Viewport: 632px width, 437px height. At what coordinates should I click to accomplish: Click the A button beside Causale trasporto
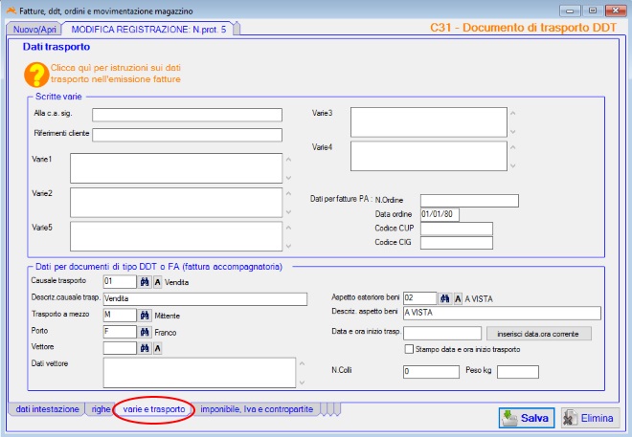click(x=158, y=282)
